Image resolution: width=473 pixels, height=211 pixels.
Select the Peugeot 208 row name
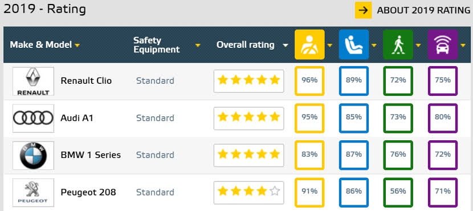[88, 192]
